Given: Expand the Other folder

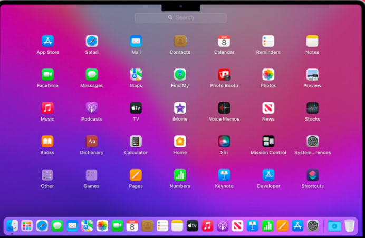Looking at the screenshot, I should [x=47, y=175].
